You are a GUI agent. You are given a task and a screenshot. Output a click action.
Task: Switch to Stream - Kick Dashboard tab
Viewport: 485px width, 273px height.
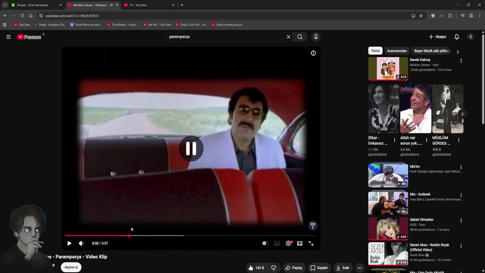(x=36, y=5)
